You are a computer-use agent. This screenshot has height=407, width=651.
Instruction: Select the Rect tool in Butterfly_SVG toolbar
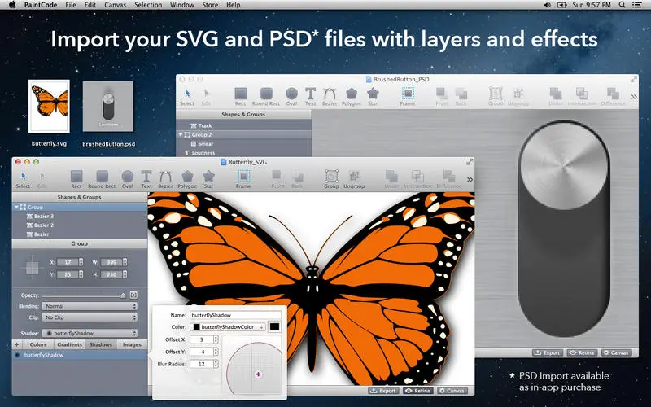(76, 179)
